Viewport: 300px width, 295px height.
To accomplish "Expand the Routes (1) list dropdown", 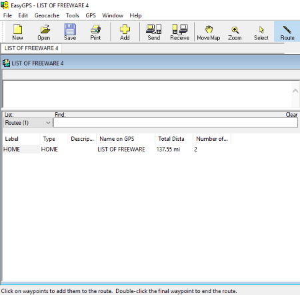I will [28, 123].
